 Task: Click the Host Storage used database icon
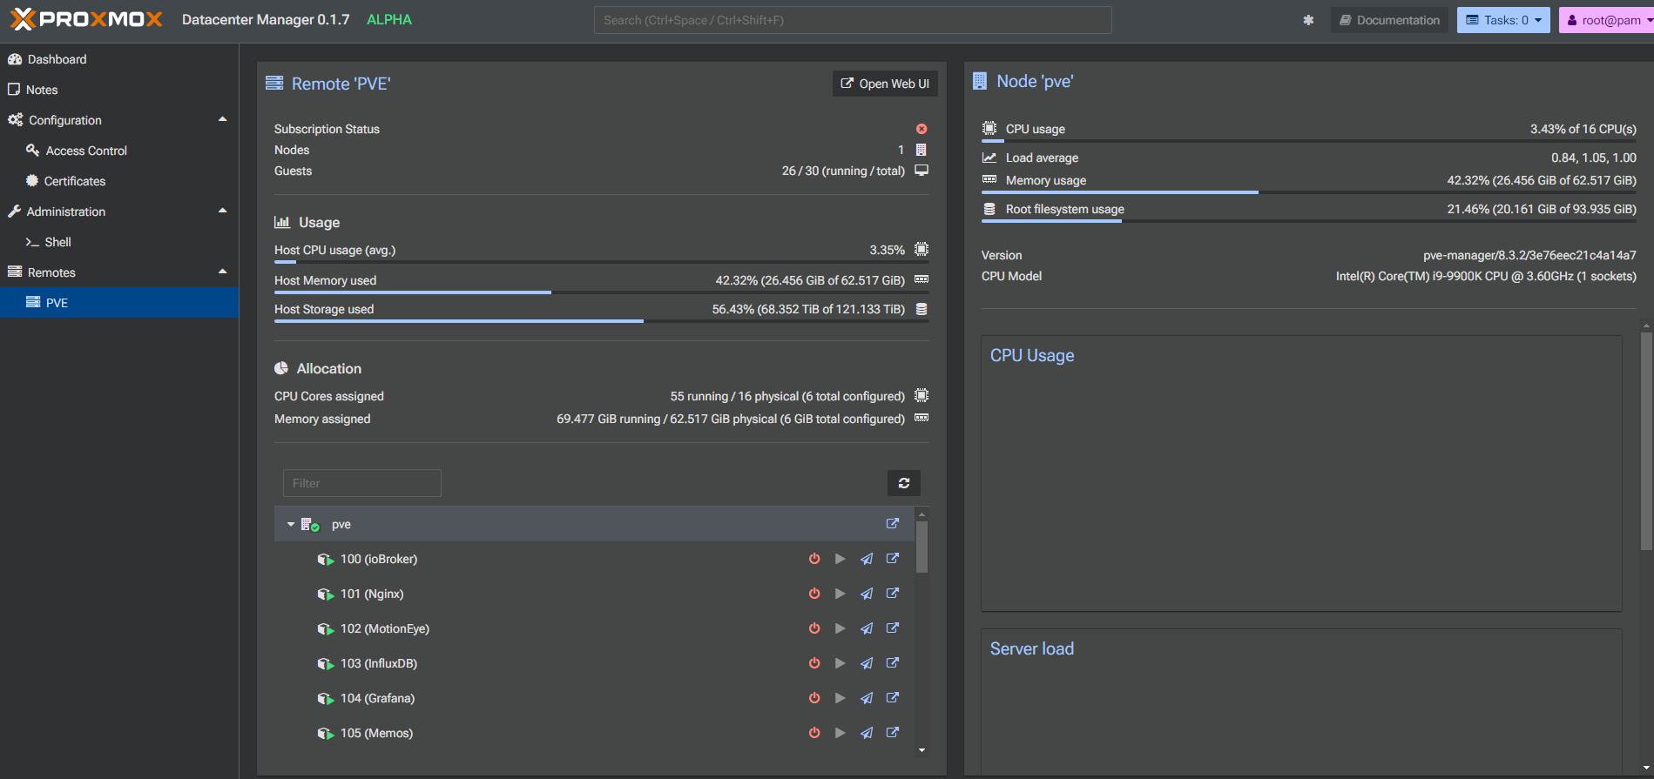(x=922, y=309)
